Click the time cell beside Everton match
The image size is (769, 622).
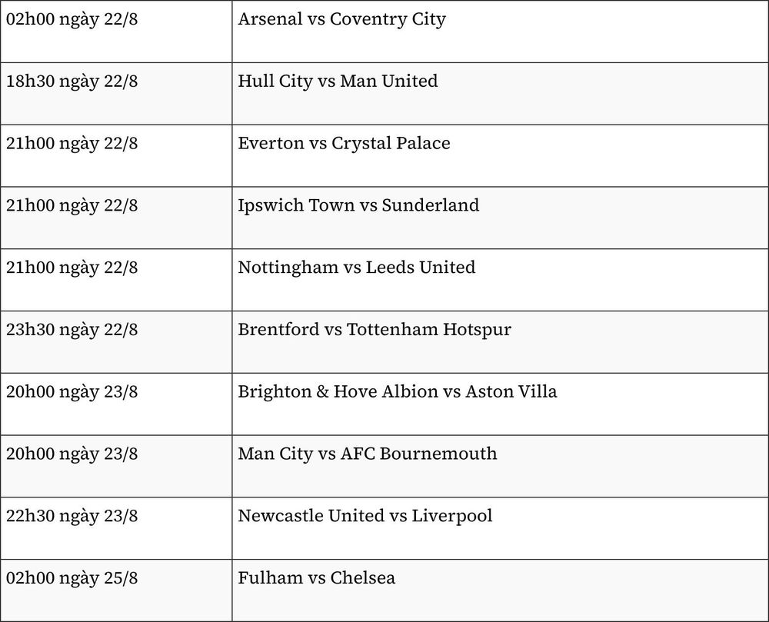(116, 156)
